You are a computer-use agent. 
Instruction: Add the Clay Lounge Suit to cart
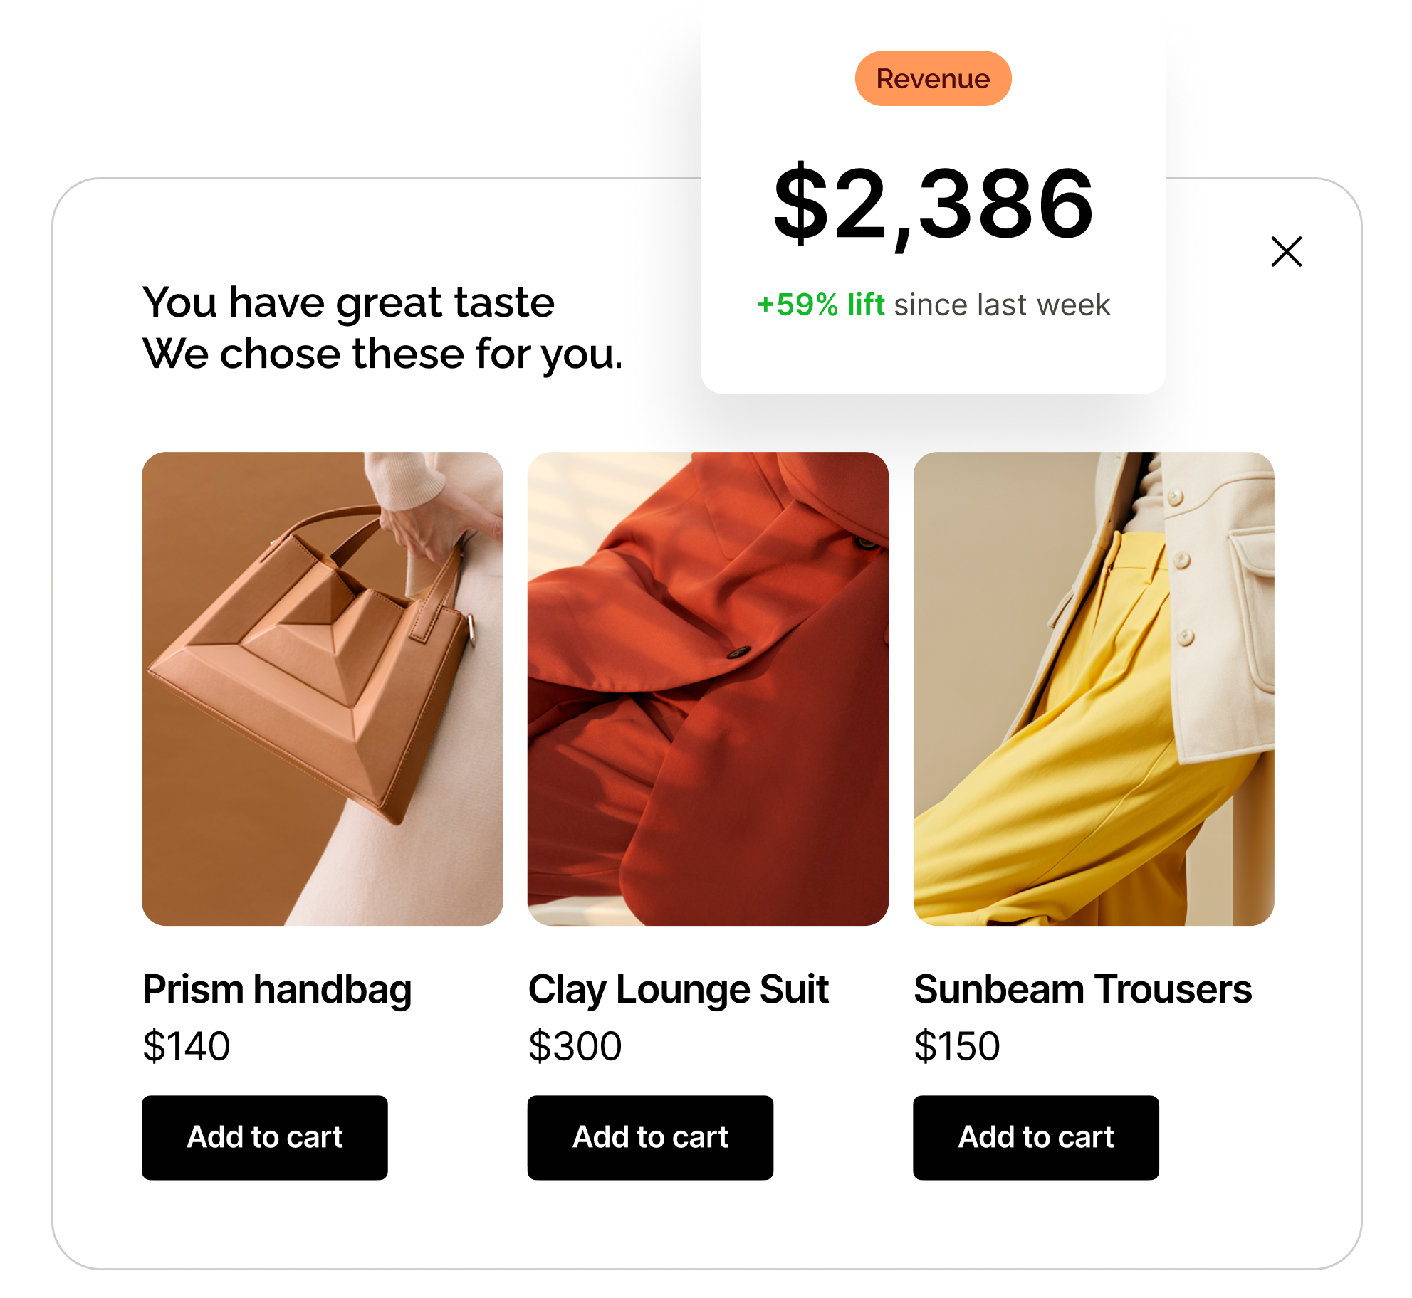pyautogui.click(x=650, y=1137)
